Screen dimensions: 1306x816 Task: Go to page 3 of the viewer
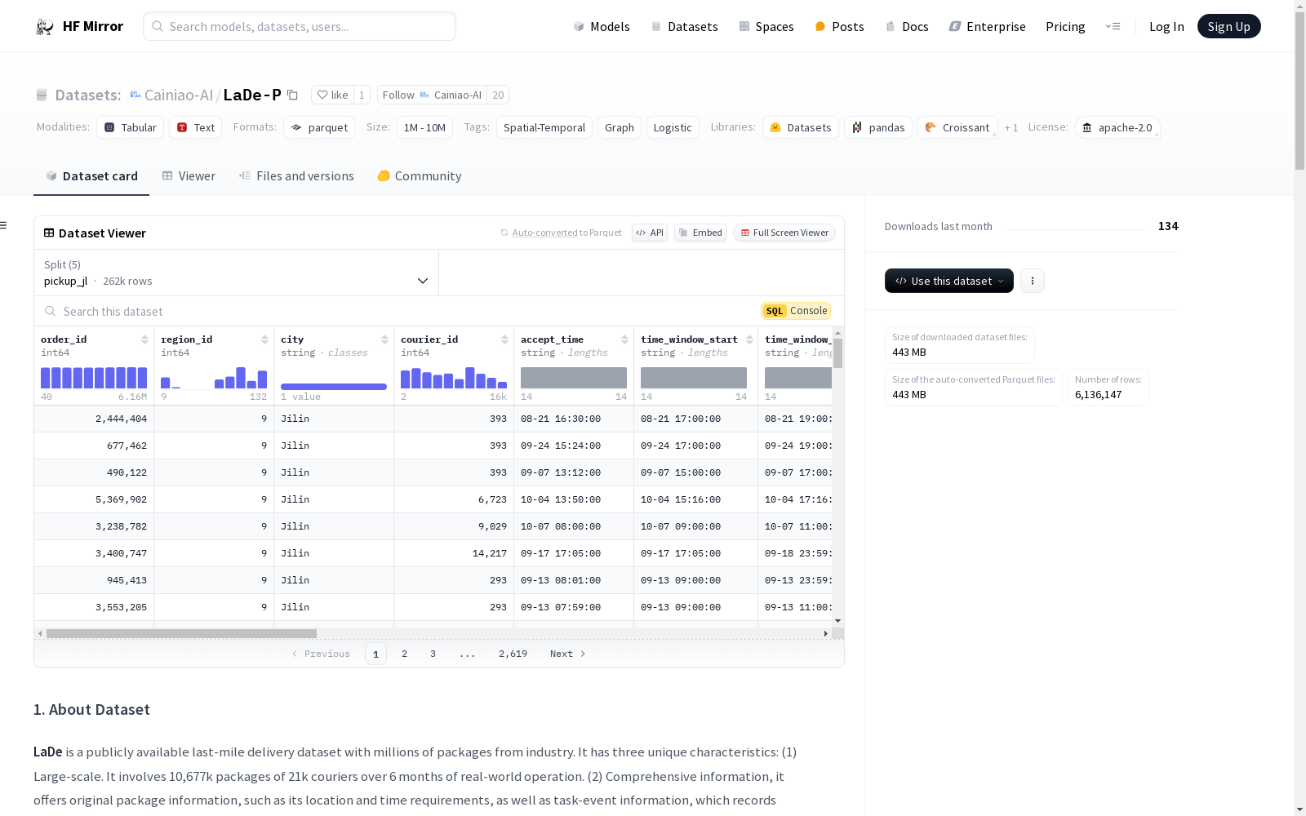click(x=433, y=654)
